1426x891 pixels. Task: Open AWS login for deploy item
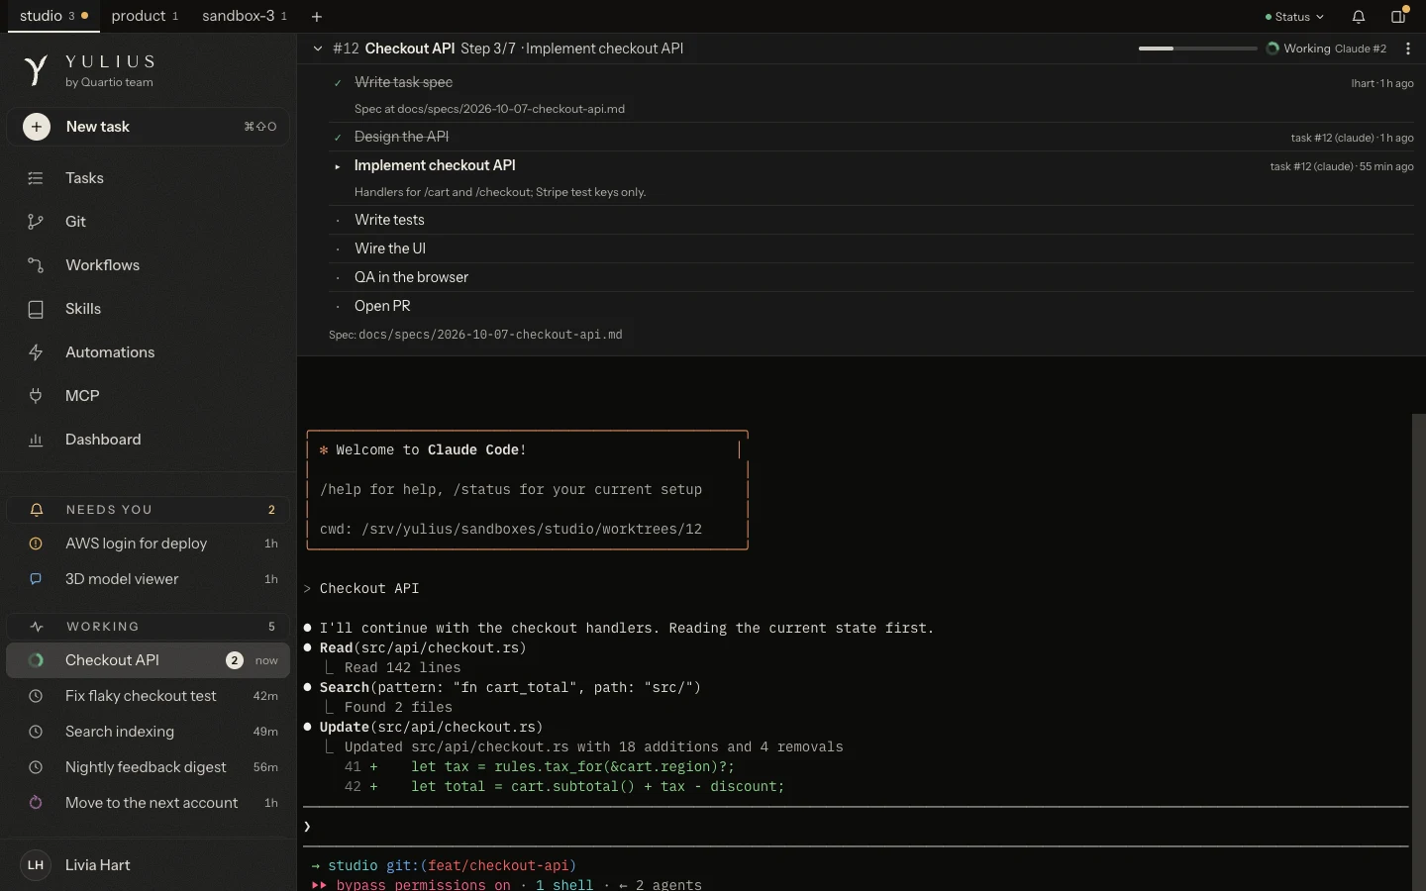149,544
